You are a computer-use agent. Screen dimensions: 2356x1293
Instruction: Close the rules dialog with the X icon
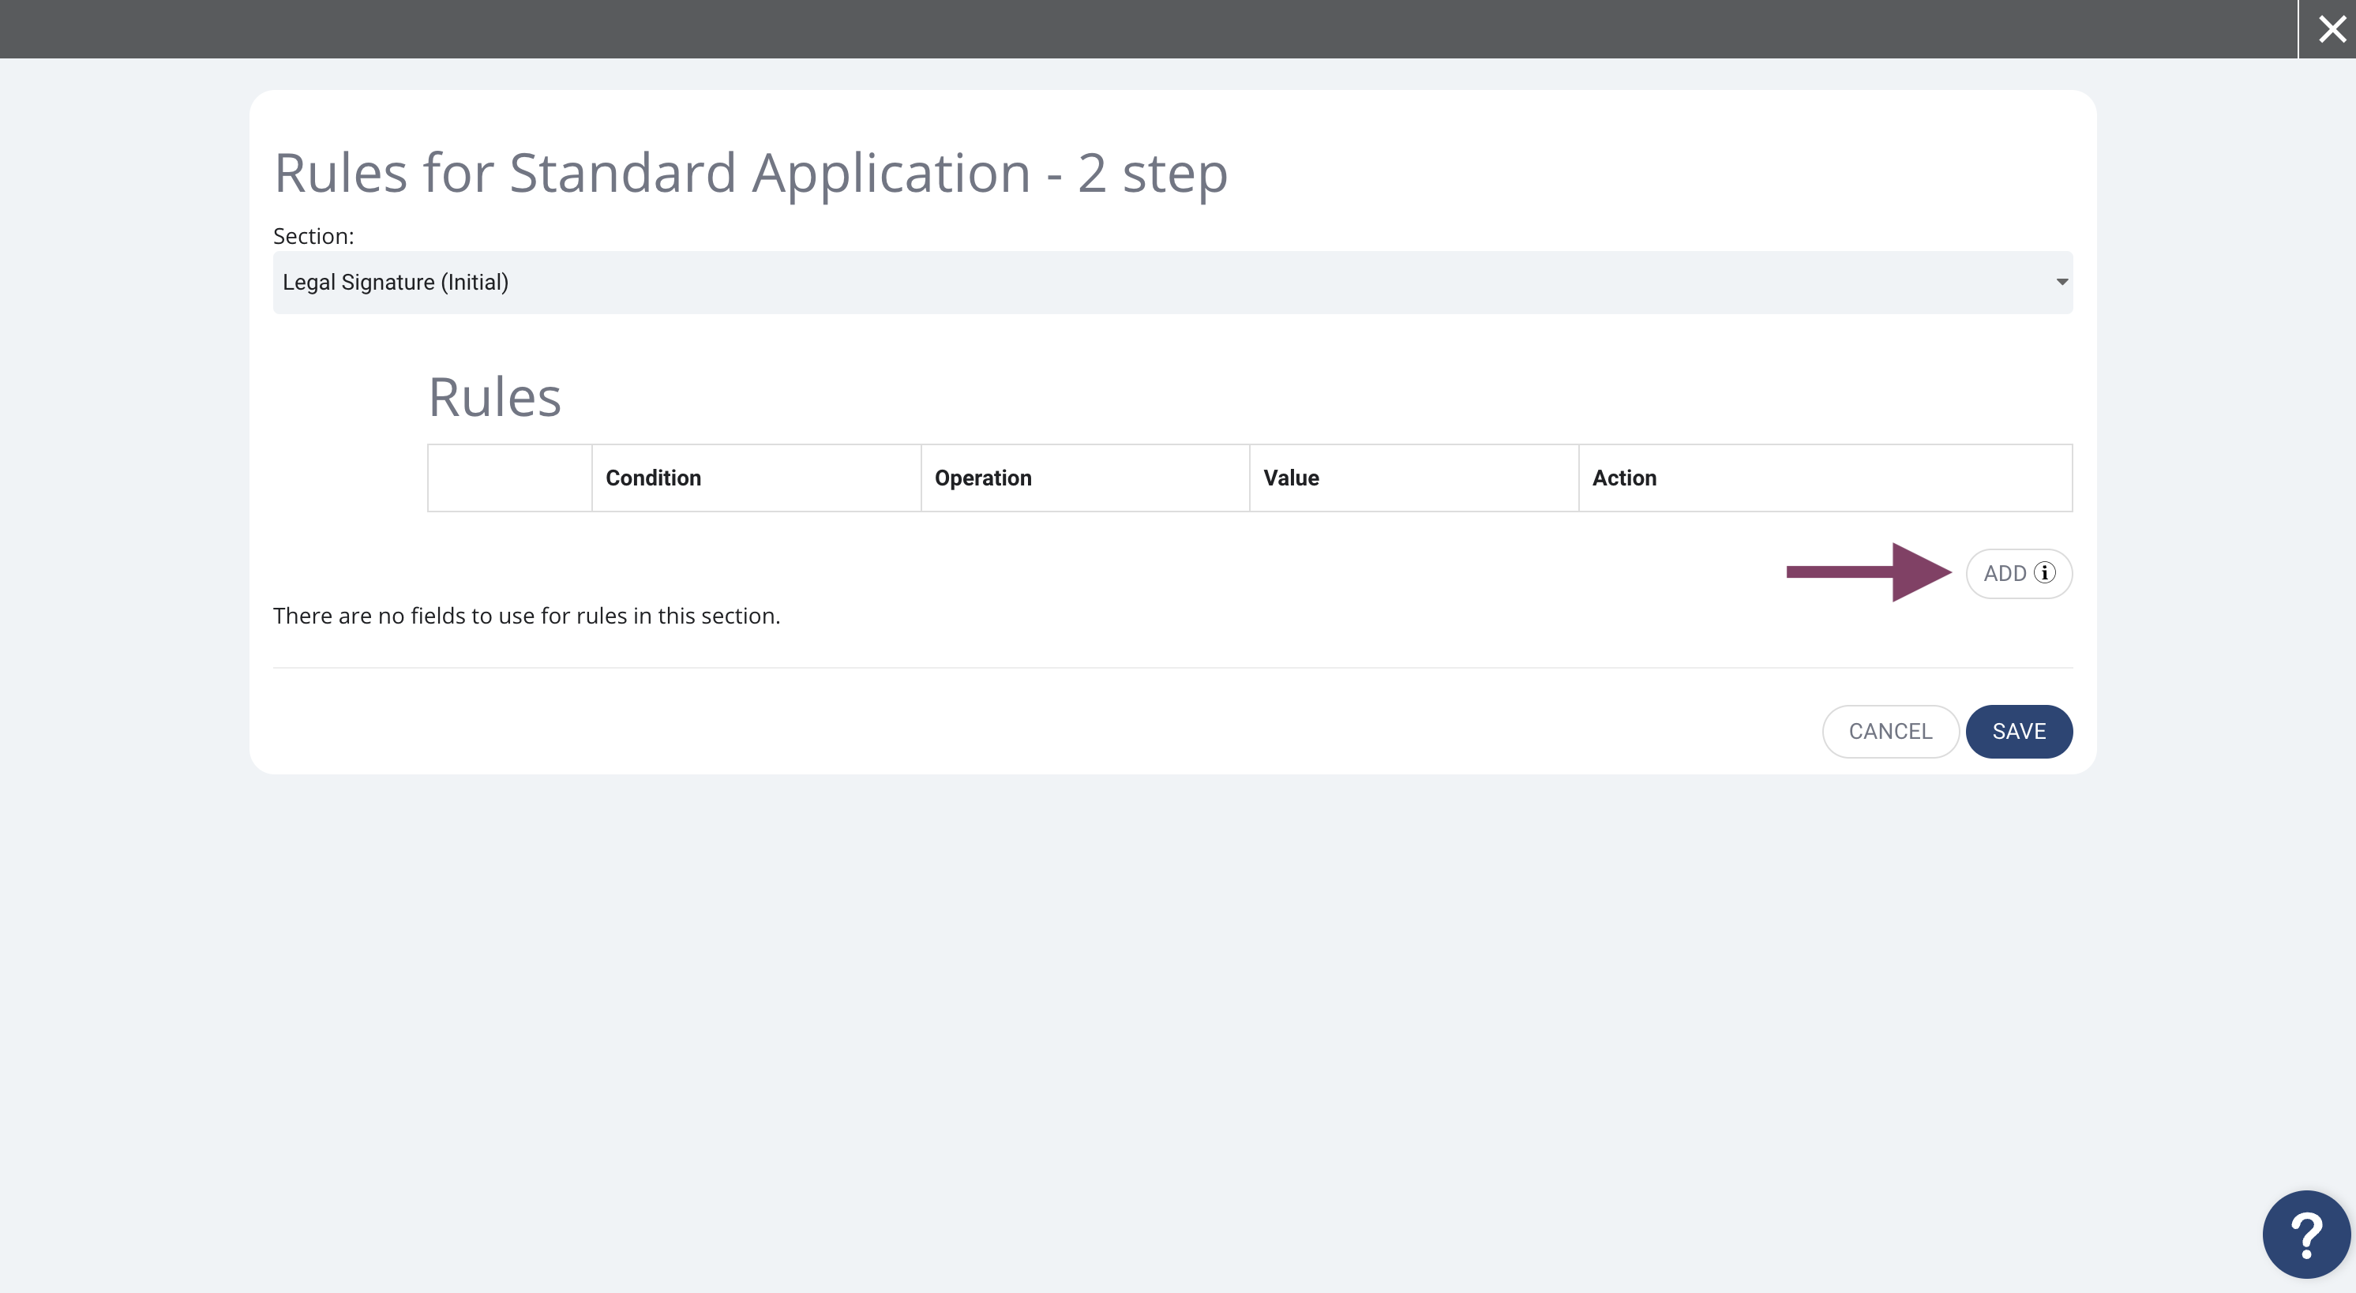tap(2332, 29)
